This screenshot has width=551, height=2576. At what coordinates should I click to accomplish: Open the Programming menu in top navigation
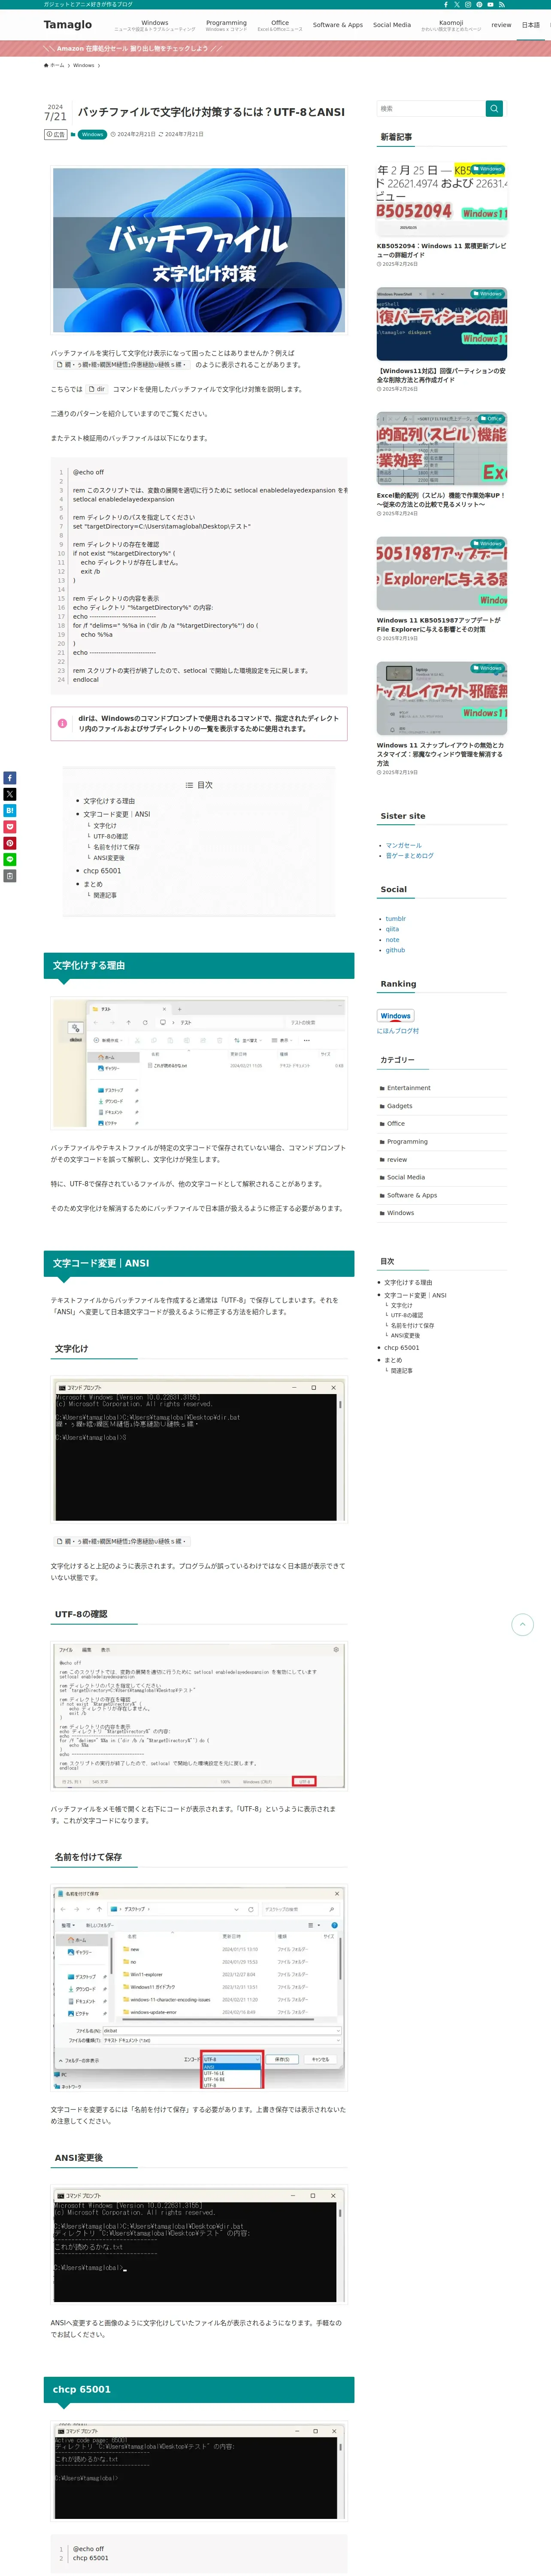pyautogui.click(x=226, y=24)
